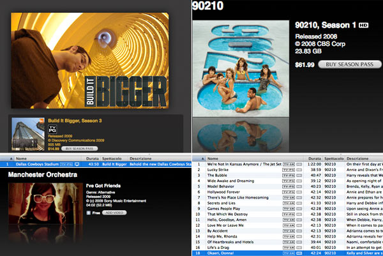Click the monitor icon in Dallas Cowboys Stadium row
The image size is (383, 256).
(77, 164)
